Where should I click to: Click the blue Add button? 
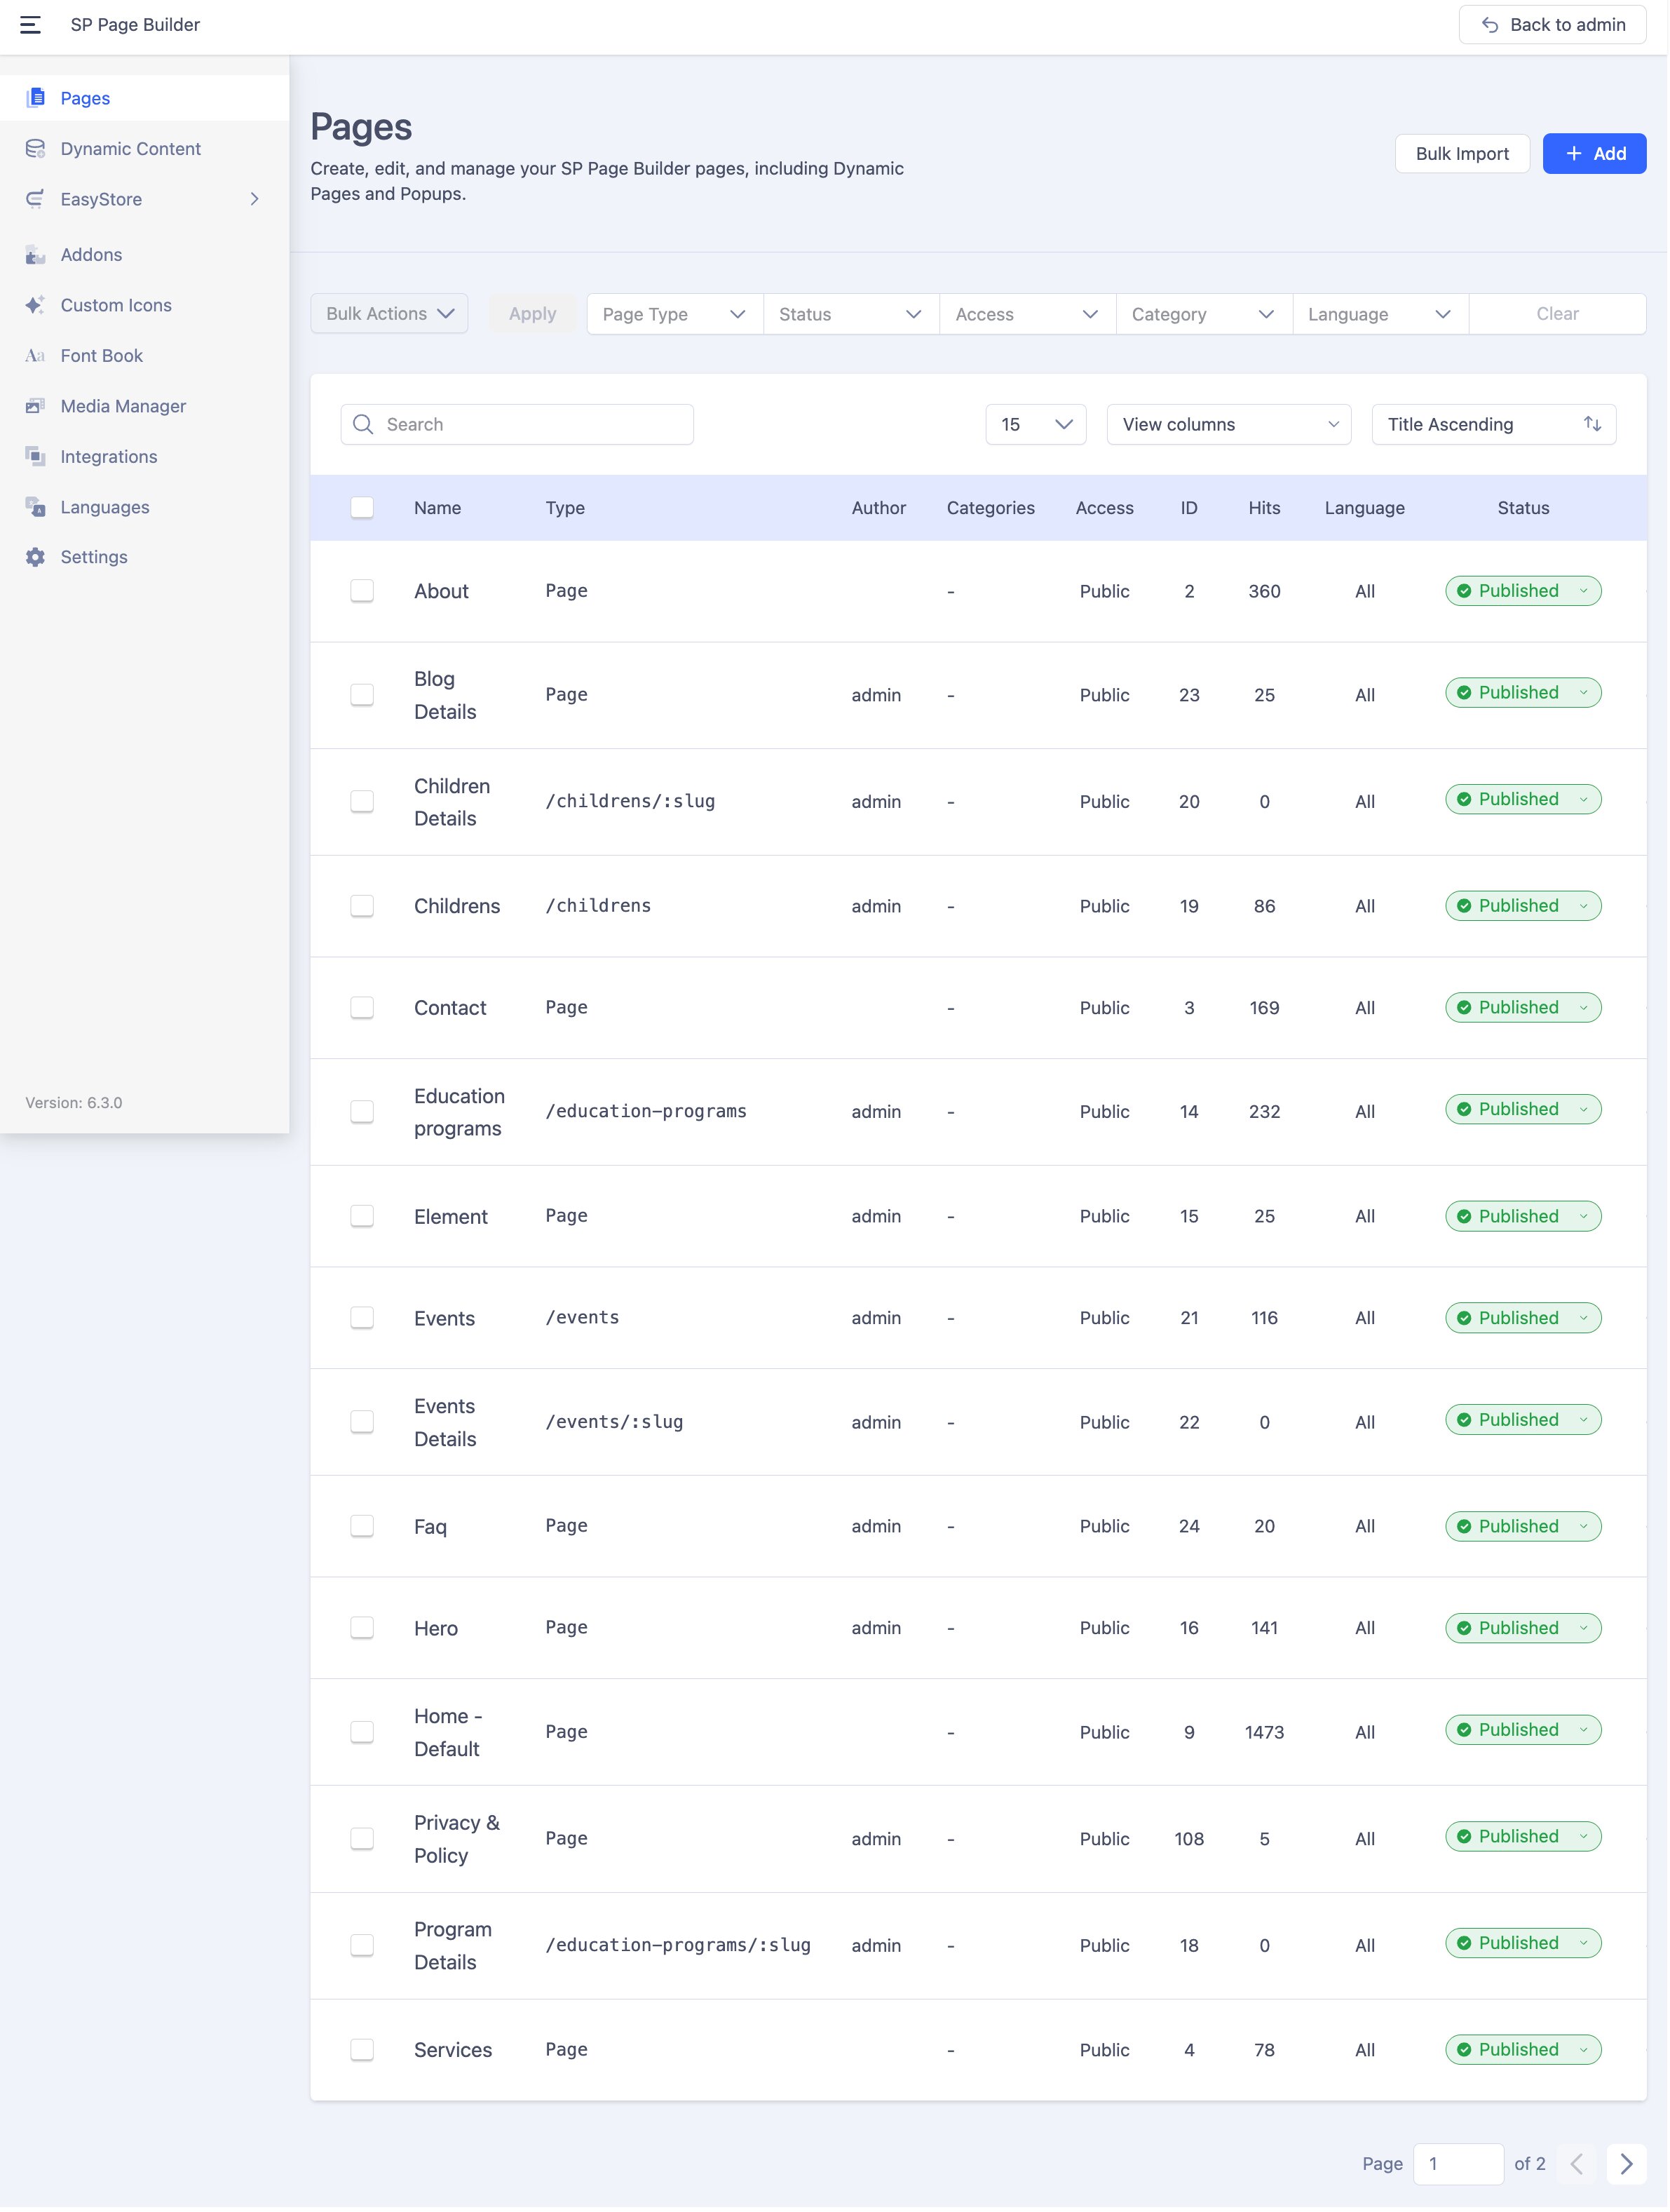coord(1593,154)
